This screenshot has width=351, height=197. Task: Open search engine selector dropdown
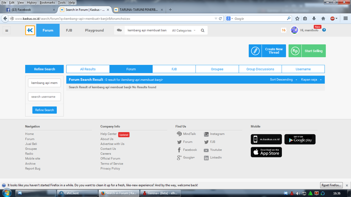(230, 19)
